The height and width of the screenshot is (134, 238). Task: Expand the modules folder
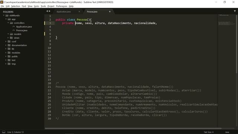6,52
